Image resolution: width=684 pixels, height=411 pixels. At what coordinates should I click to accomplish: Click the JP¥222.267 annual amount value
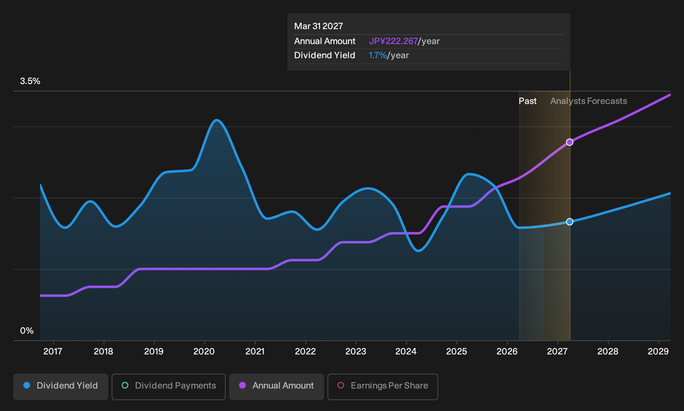pos(393,41)
